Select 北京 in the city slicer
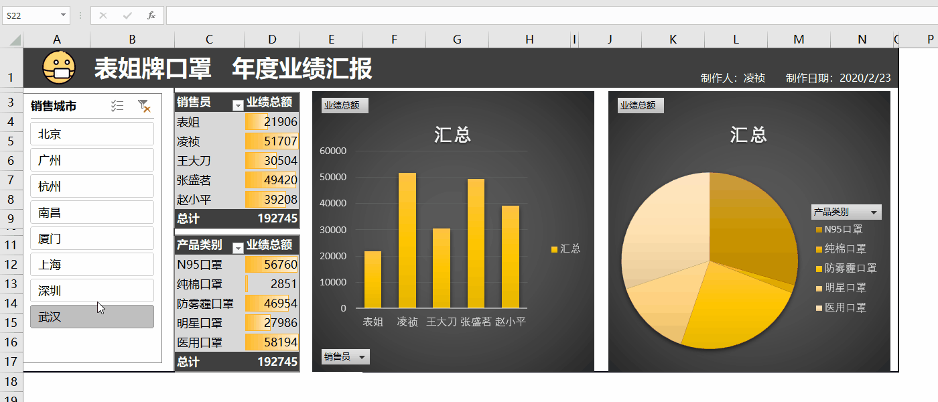938x402 pixels. [x=92, y=134]
